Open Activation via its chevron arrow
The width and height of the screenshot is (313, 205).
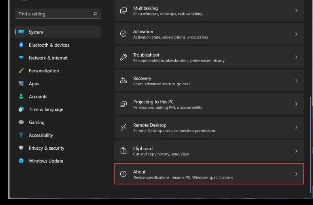click(296, 34)
